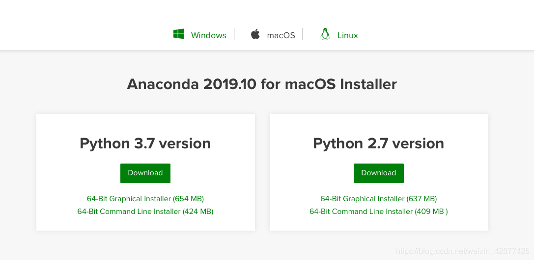Switch to the Windows tab label
The image size is (534, 260).
click(208, 35)
